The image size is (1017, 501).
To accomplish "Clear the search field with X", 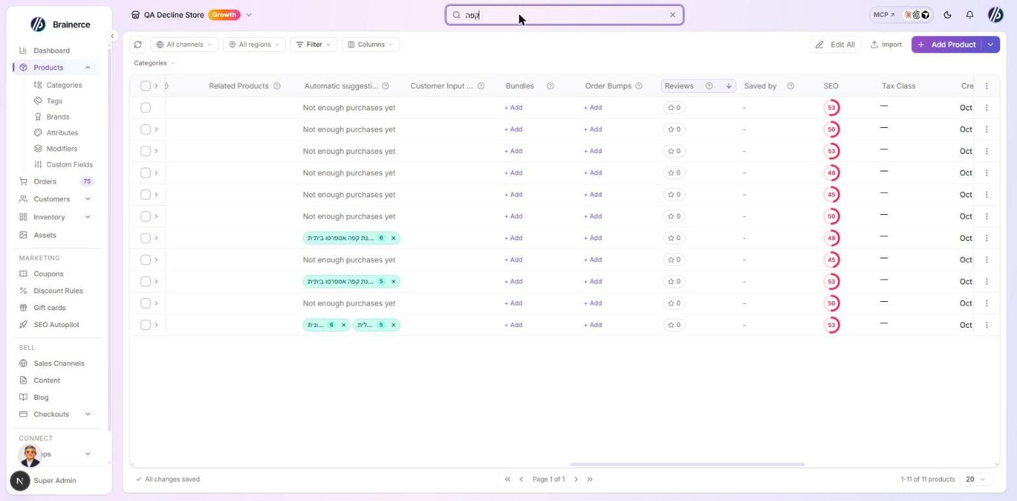I will (673, 15).
